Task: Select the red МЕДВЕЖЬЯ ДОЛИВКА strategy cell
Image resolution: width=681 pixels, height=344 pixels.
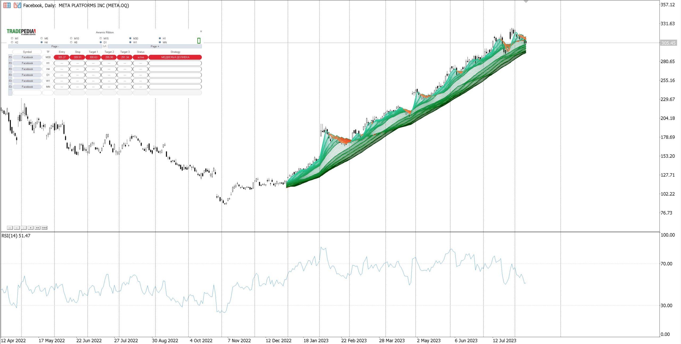Action: 175,57
